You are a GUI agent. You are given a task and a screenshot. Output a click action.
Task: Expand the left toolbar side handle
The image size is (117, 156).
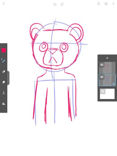(8, 78)
